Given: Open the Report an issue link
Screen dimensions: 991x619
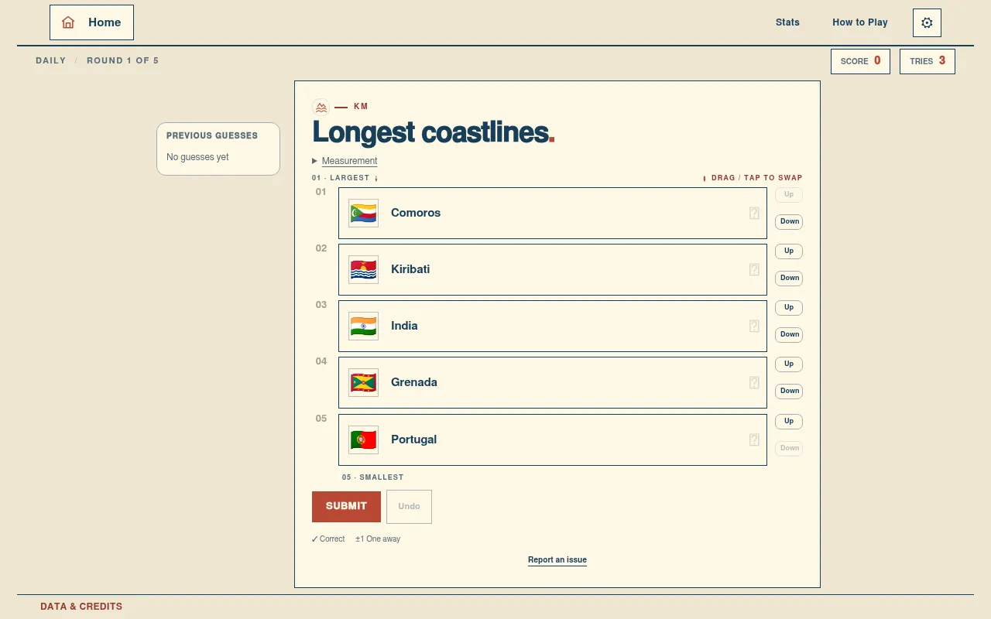Looking at the screenshot, I should point(557,560).
